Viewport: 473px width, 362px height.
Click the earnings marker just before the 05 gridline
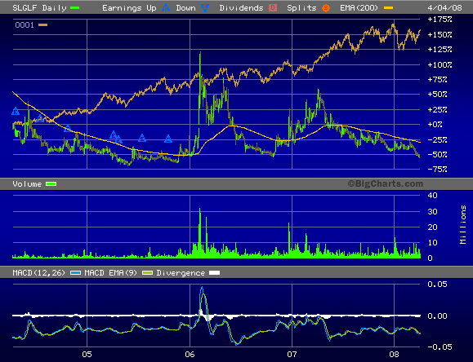click(x=68, y=128)
